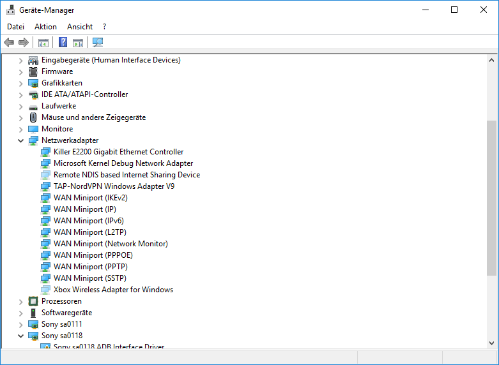Viewport: 499px width, 365px height.
Task: Minimize the Geräte-Manager window
Action: (x=426, y=10)
